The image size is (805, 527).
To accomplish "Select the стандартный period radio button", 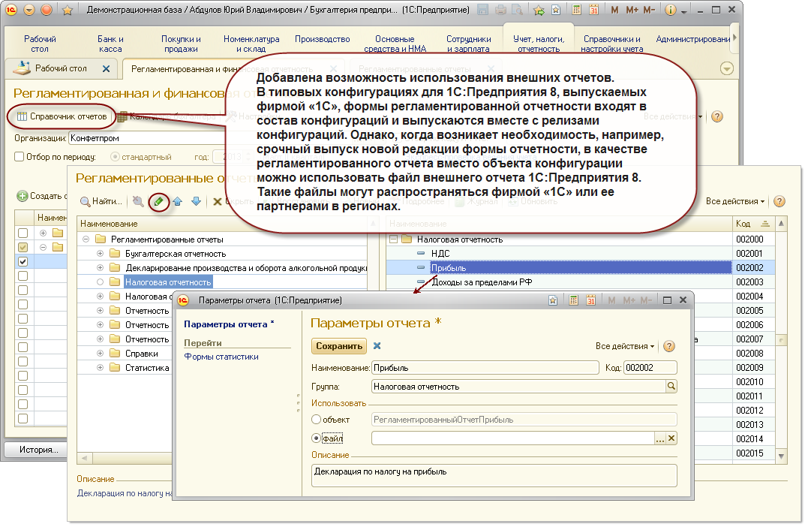I will pyautogui.click(x=115, y=157).
